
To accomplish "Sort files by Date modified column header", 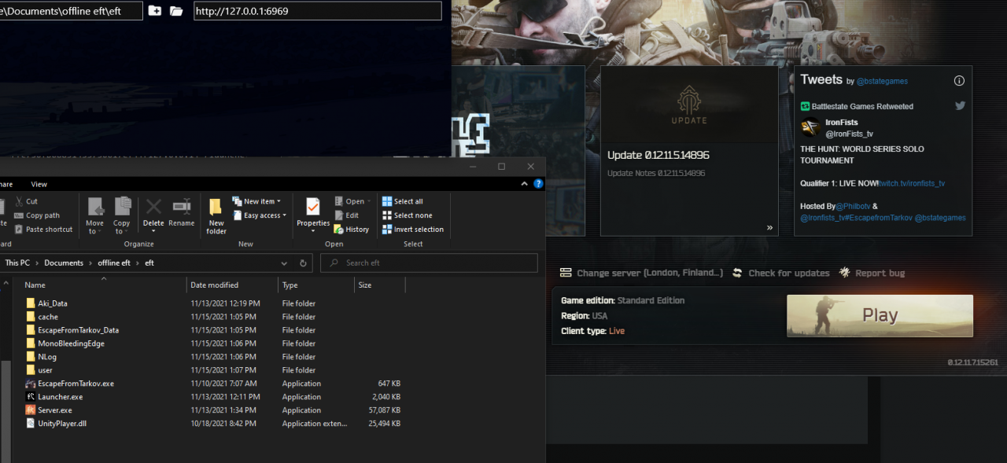I will point(214,285).
